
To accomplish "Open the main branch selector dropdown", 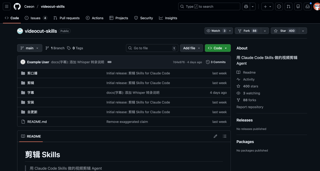I will tap(29, 48).
